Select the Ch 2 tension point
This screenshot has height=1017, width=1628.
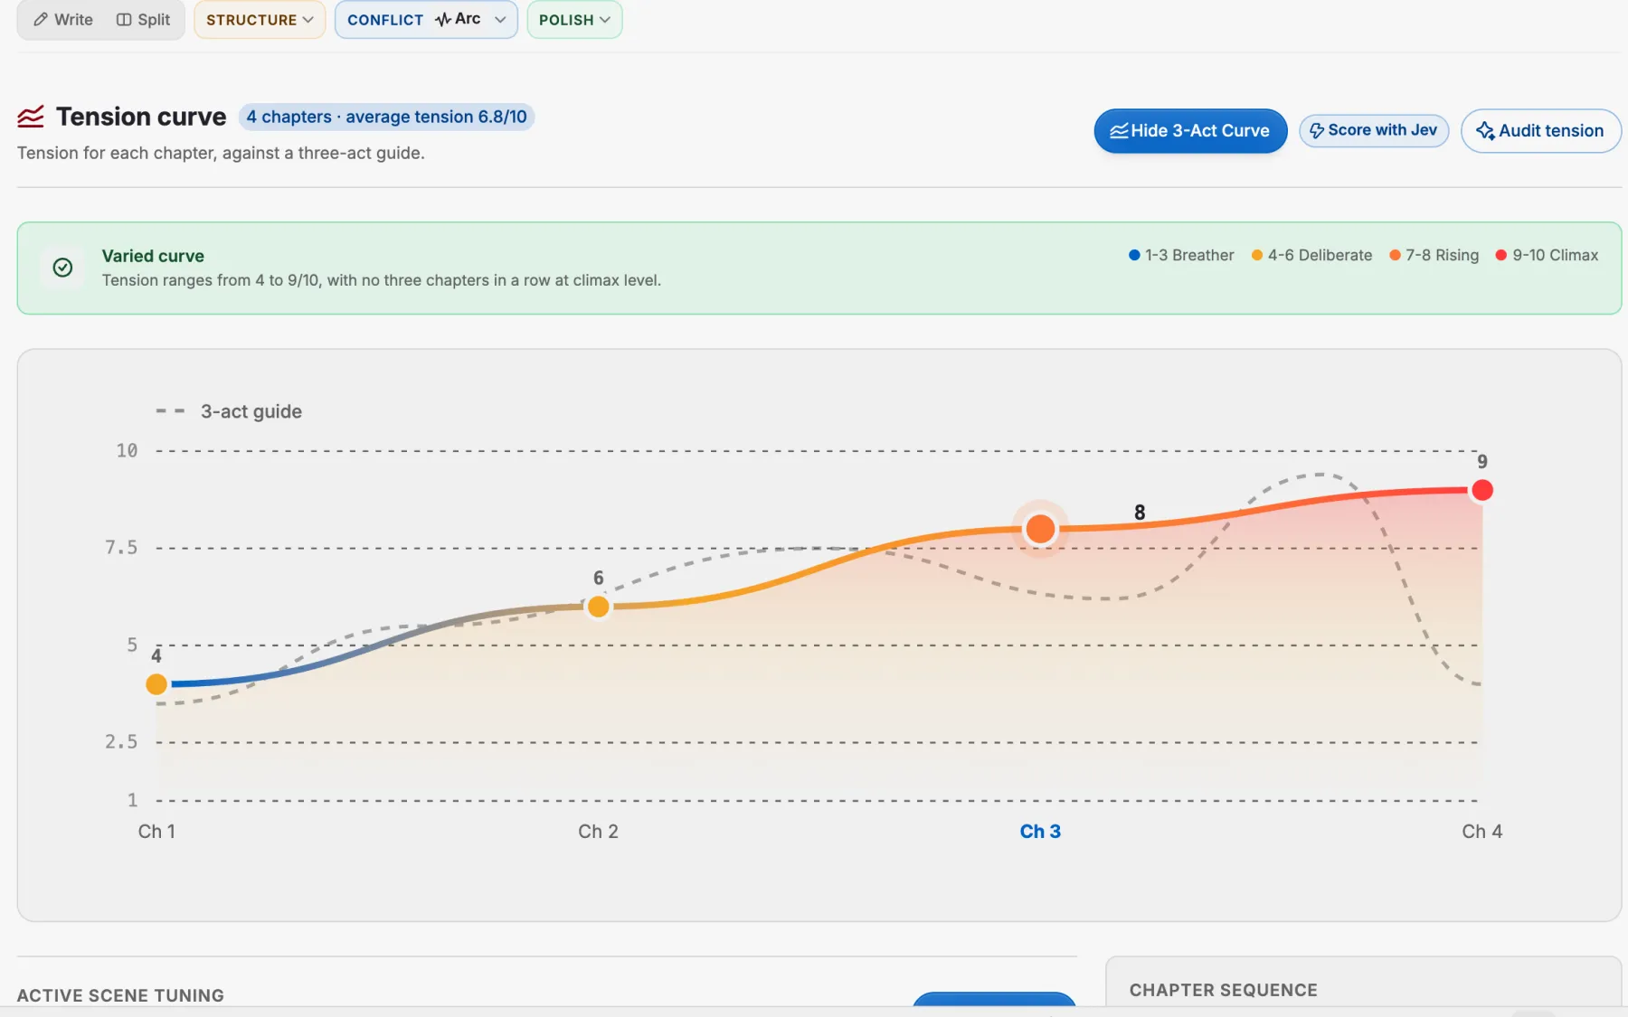(x=598, y=607)
